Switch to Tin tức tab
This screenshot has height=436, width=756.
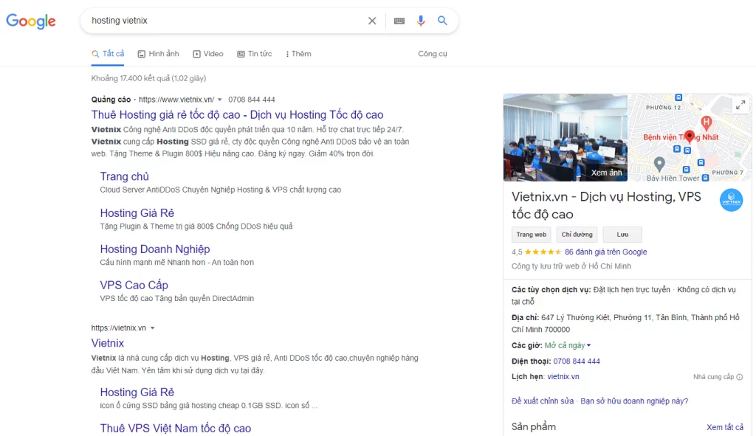pos(254,53)
